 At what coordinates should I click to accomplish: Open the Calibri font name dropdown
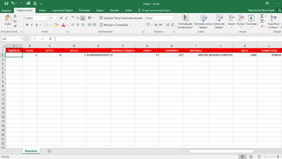(x=47, y=18)
